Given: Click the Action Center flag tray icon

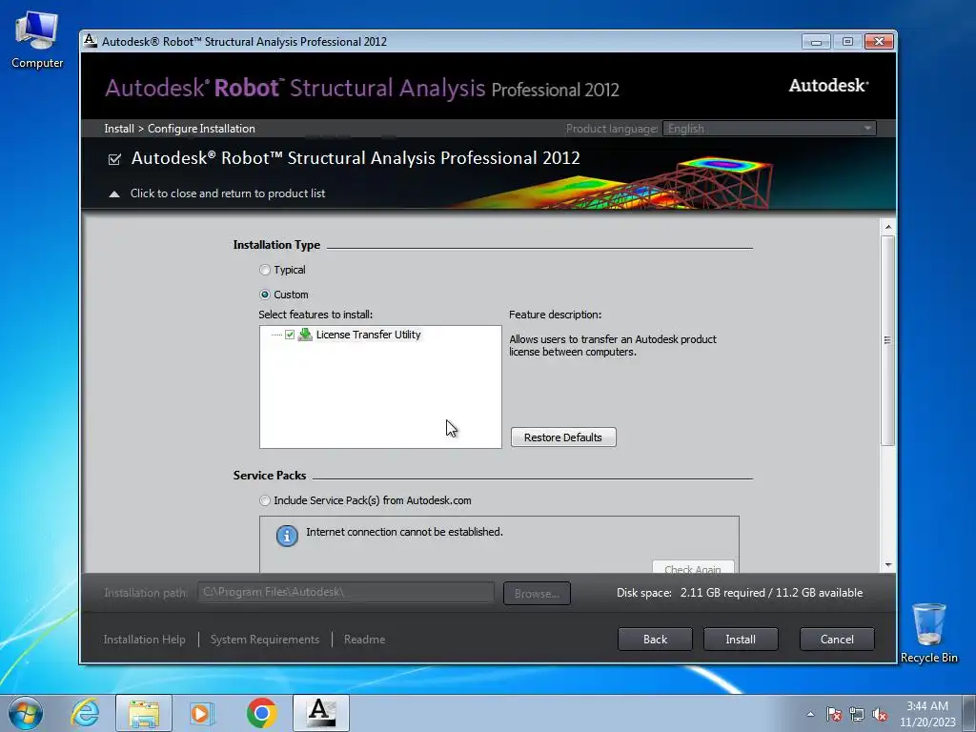Looking at the screenshot, I should (x=834, y=714).
